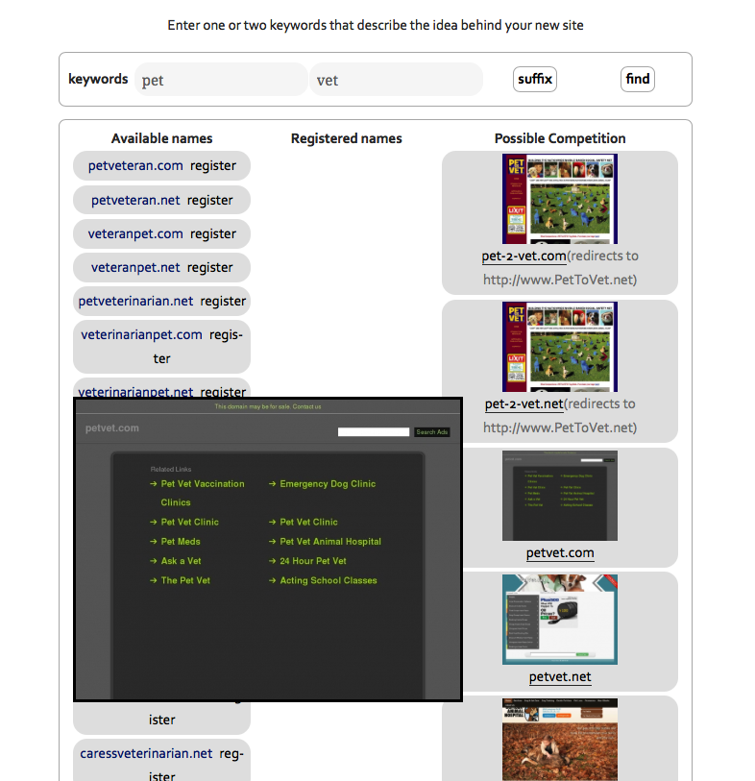This screenshot has width=755, height=781.
Task: Register the petveteran.net domain
Action: (x=210, y=200)
